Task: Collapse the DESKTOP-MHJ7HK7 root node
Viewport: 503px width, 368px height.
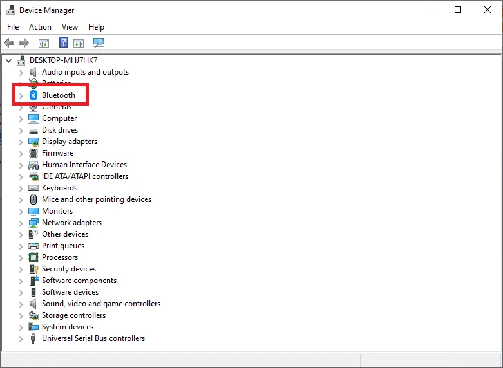Action: coord(9,60)
